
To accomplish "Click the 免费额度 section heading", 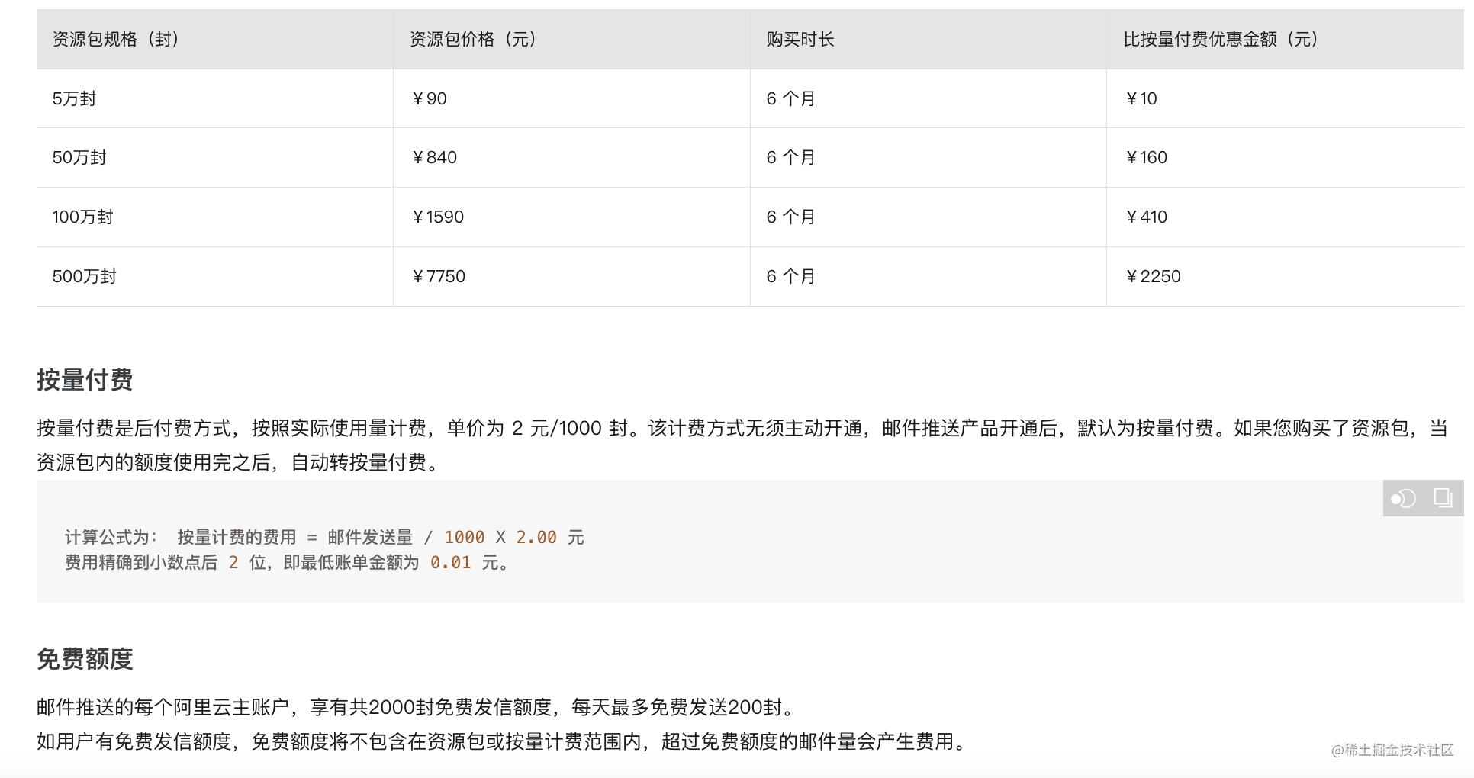I will click(x=85, y=658).
